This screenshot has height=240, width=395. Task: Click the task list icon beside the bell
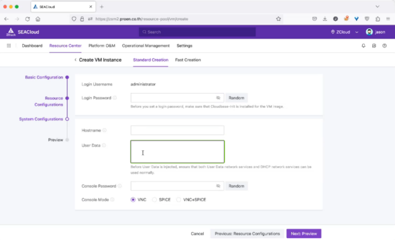click(x=374, y=46)
